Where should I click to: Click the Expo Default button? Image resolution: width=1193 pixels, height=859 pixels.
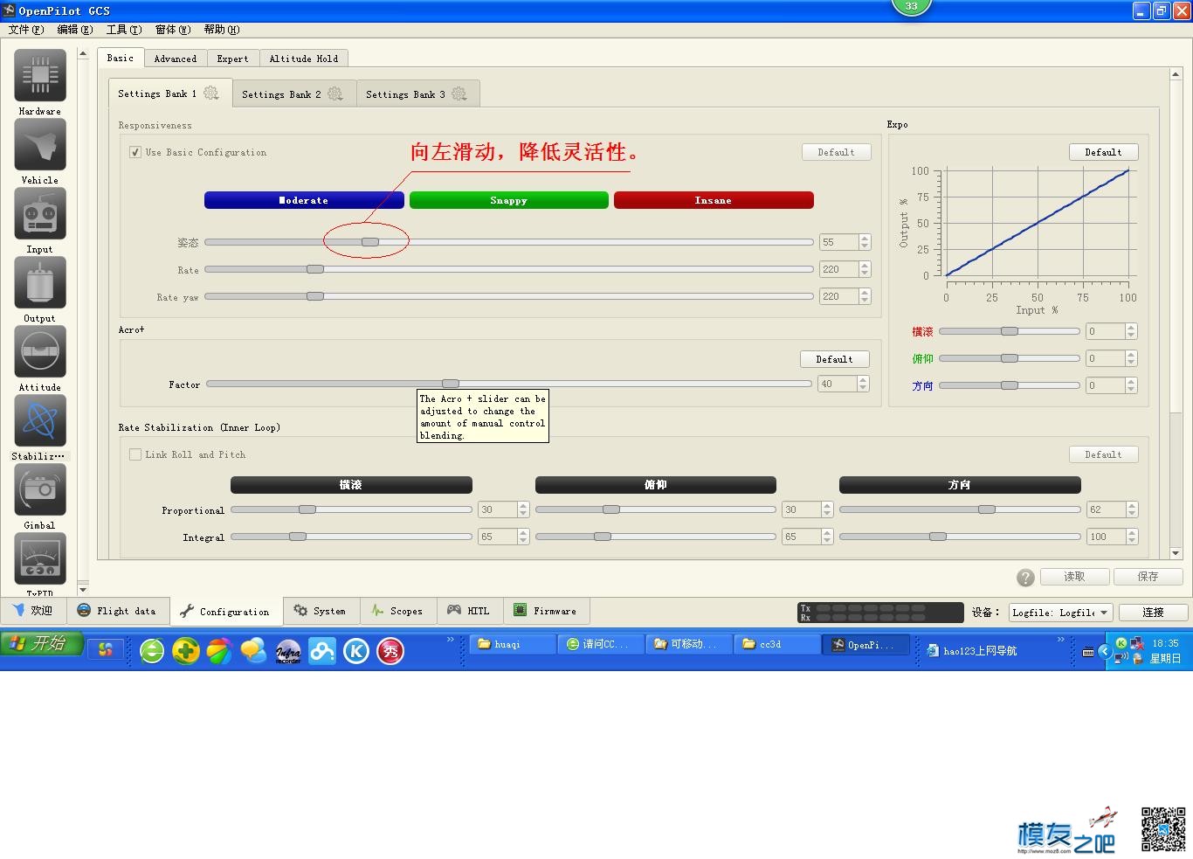pyautogui.click(x=1104, y=152)
